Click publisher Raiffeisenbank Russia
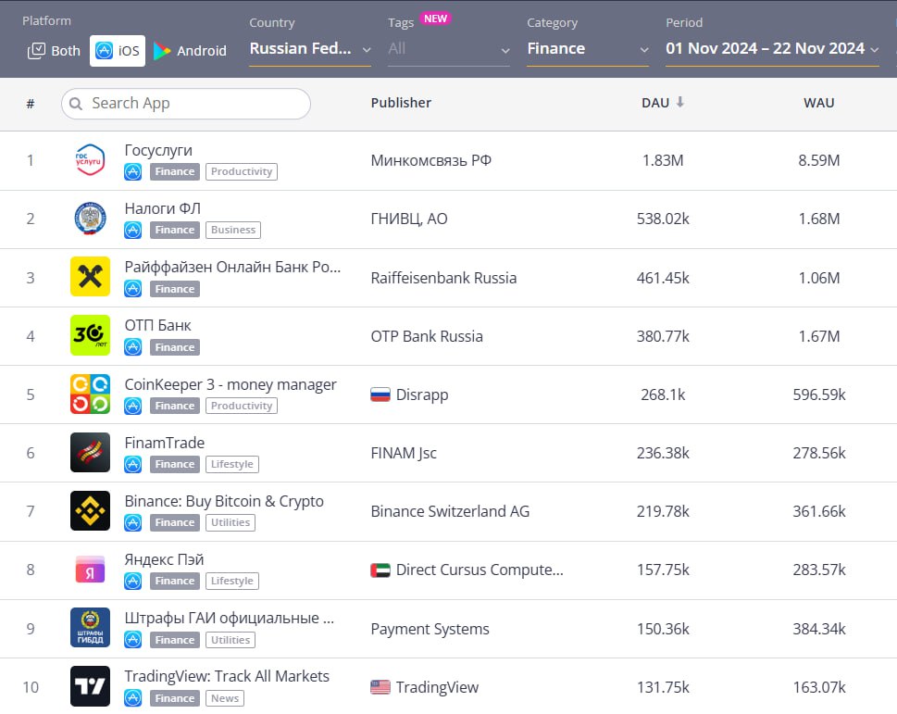This screenshot has height=714, width=897. [443, 278]
